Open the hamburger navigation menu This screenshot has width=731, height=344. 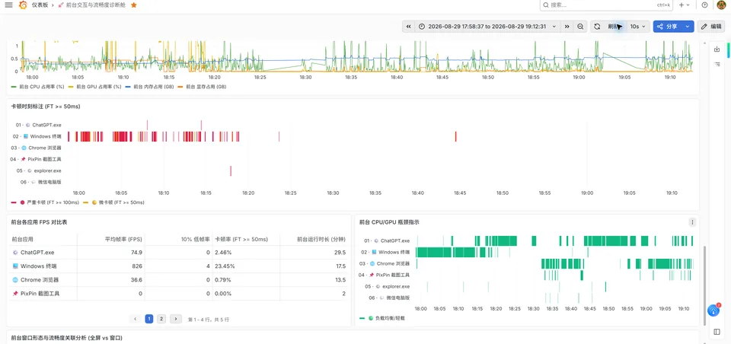click(x=8, y=5)
